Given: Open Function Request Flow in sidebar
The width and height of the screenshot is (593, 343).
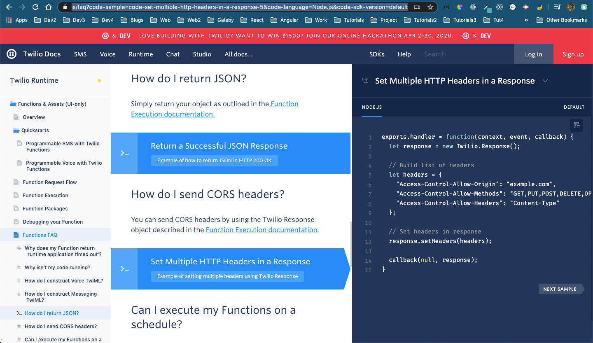Looking at the screenshot, I should pos(50,182).
